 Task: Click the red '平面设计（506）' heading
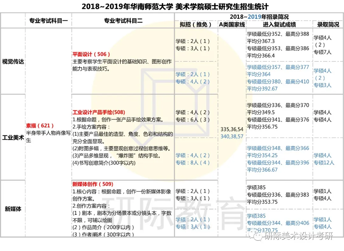(x=91, y=54)
